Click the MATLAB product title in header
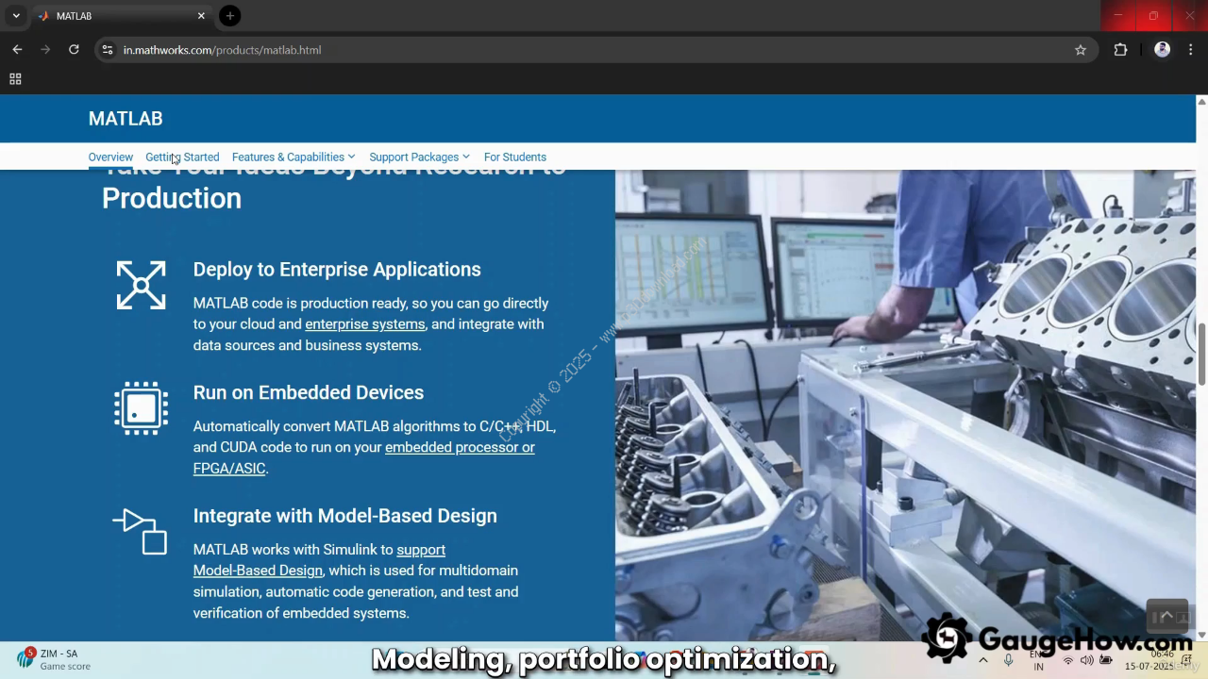 coord(126,119)
